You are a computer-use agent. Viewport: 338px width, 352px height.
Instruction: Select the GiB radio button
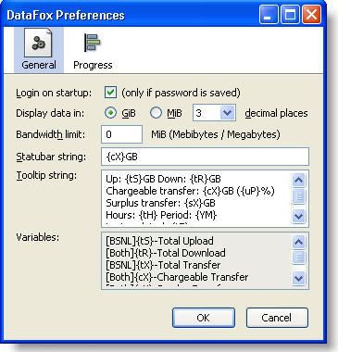click(110, 113)
